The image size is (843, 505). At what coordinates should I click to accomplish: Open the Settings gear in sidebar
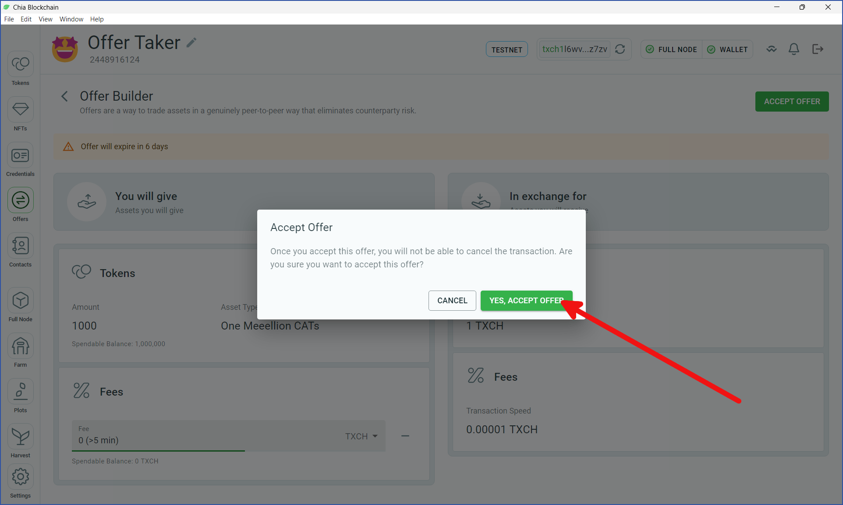point(20,482)
